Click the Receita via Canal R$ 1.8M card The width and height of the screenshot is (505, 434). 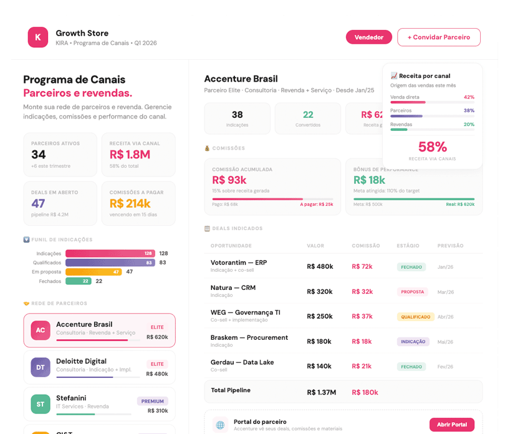[x=138, y=155]
